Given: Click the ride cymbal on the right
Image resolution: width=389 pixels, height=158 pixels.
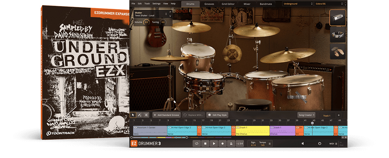Looking at the screenshot, I should [x=288, y=55].
